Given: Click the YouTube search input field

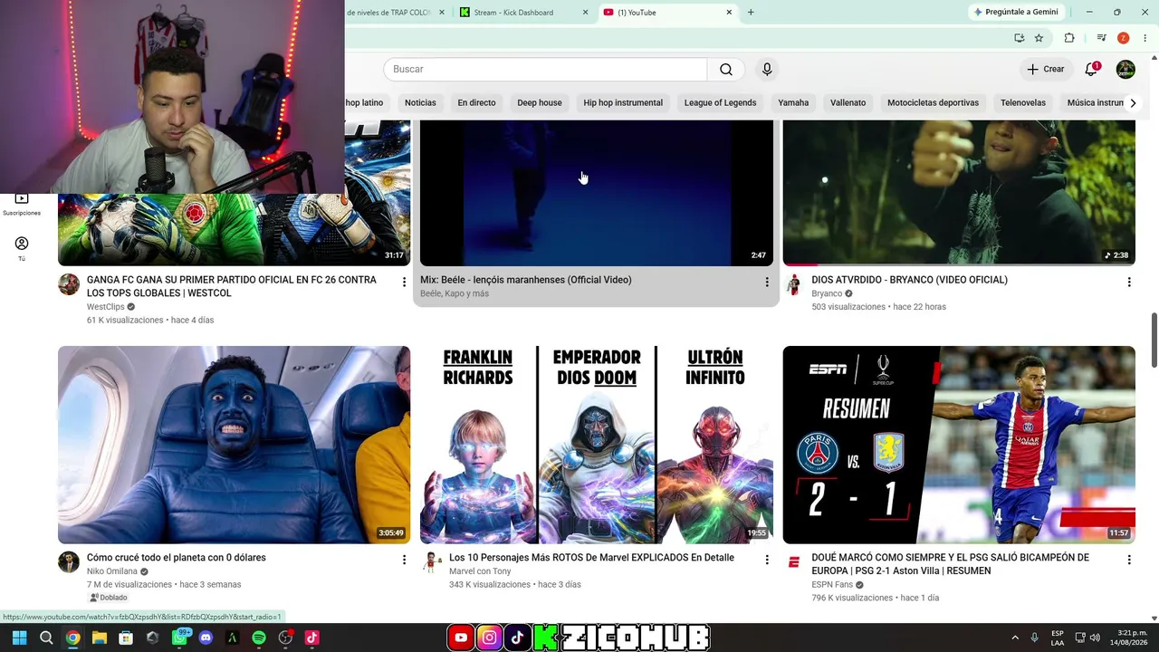Looking at the screenshot, I should [545, 70].
